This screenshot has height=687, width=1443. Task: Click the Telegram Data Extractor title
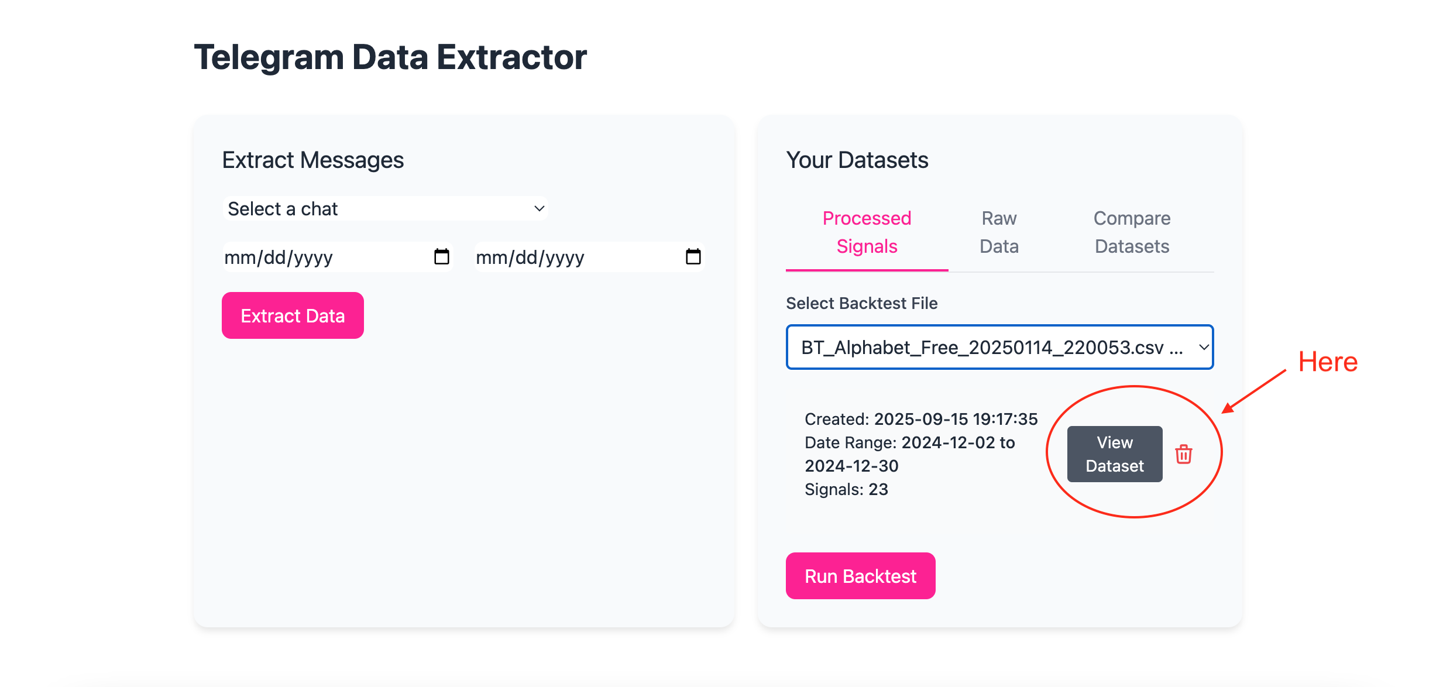click(390, 57)
